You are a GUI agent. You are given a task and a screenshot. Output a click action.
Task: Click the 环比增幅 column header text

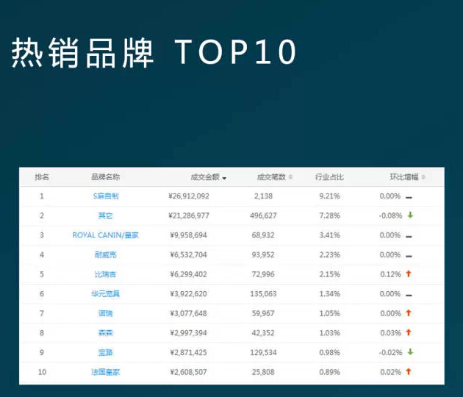tap(404, 177)
